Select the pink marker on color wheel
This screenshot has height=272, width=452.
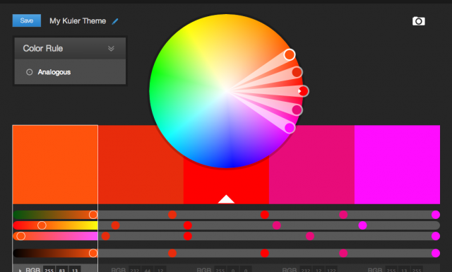297,110
